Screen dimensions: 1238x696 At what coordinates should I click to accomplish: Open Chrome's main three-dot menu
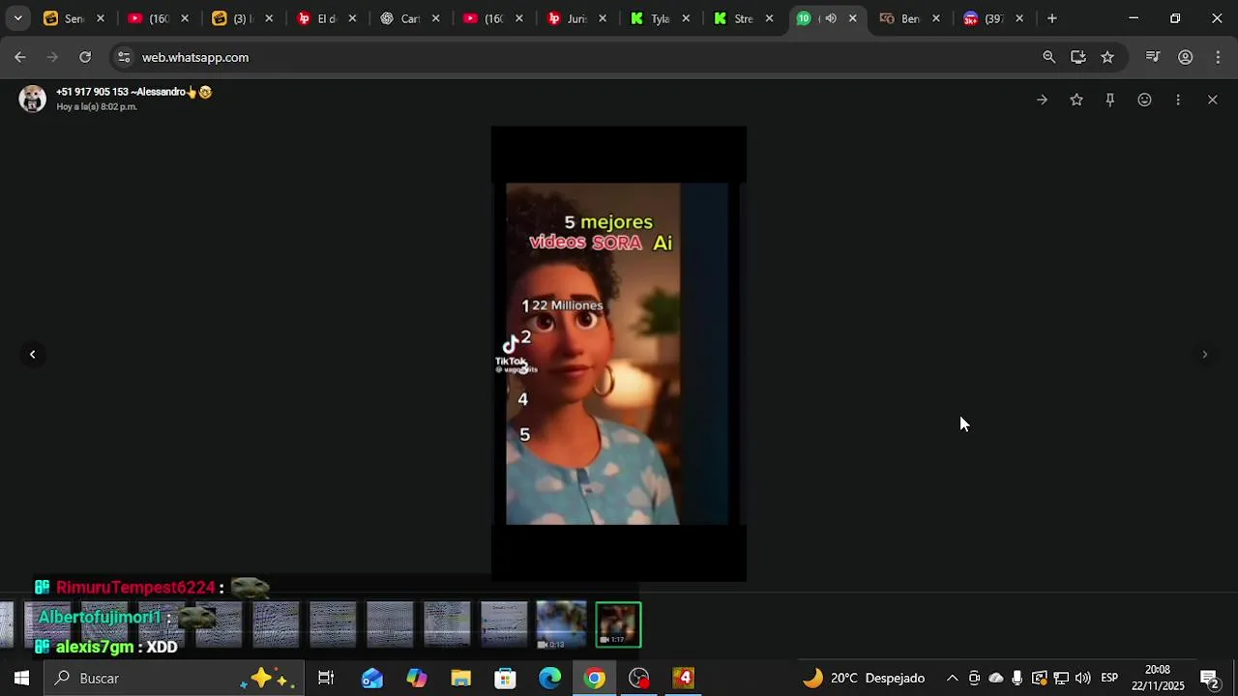[x=1218, y=57]
